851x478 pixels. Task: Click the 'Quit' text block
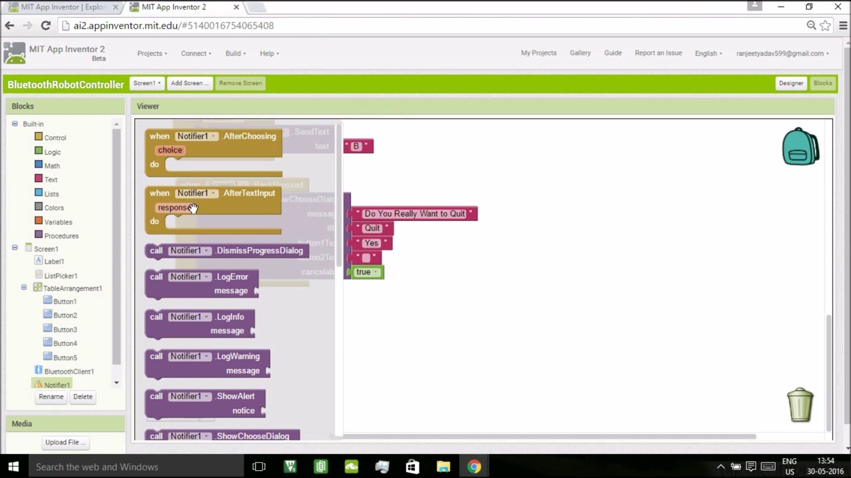coord(372,228)
